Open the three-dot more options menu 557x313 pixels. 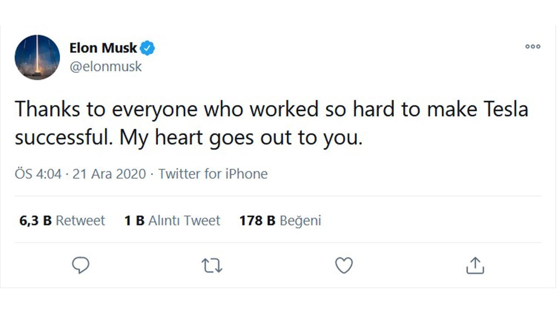tap(533, 47)
